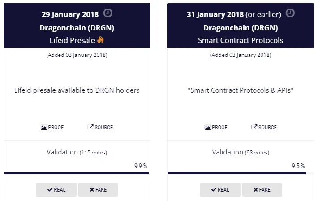Open SOURCE link for Smart Contract Protocols
The image size is (318, 201).
264,127
